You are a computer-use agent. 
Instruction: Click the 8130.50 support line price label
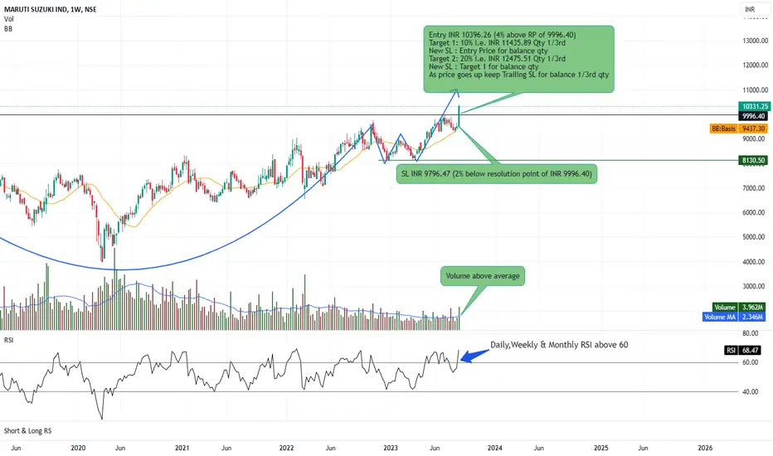click(754, 160)
